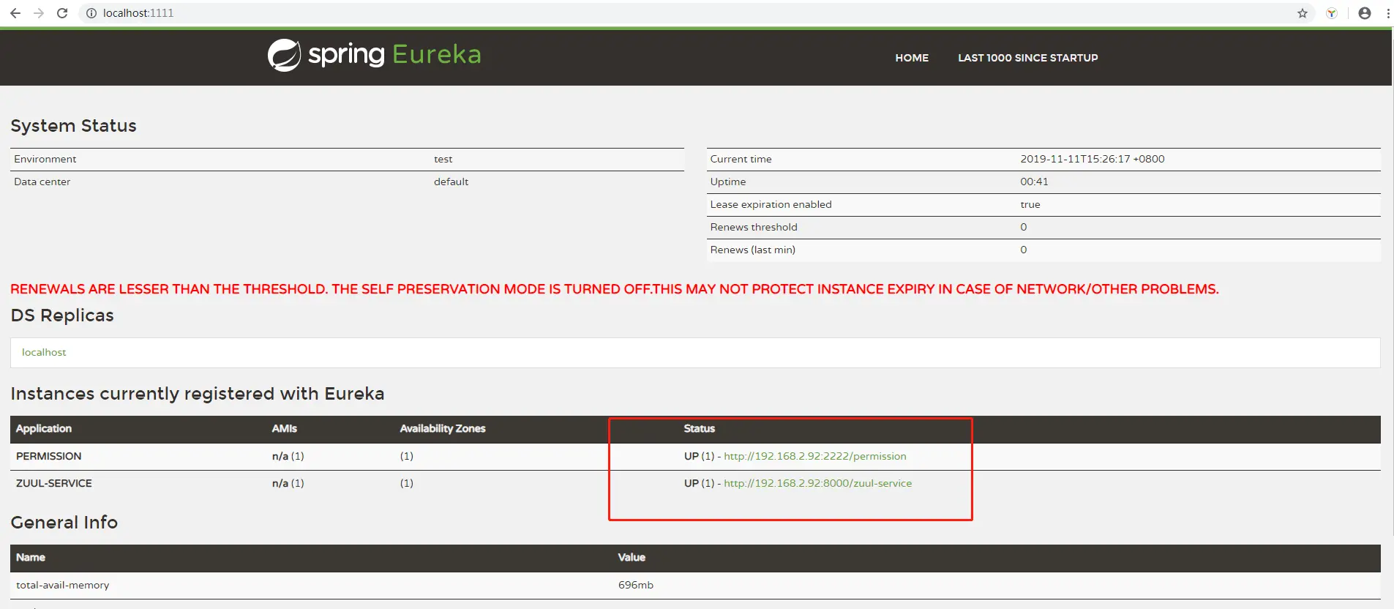Click the Application column header

pyautogui.click(x=44, y=428)
